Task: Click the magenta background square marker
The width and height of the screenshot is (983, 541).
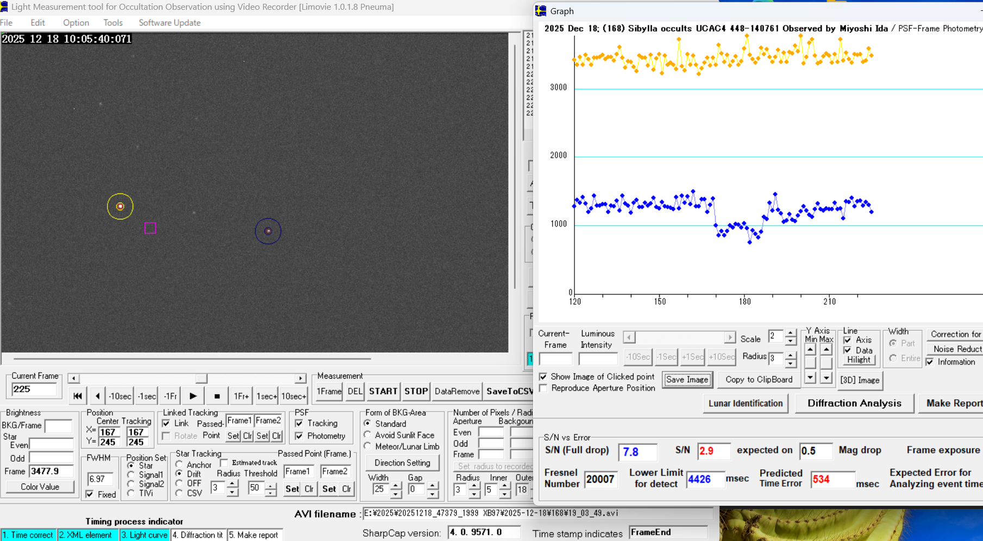Action: [x=151, y=228]
